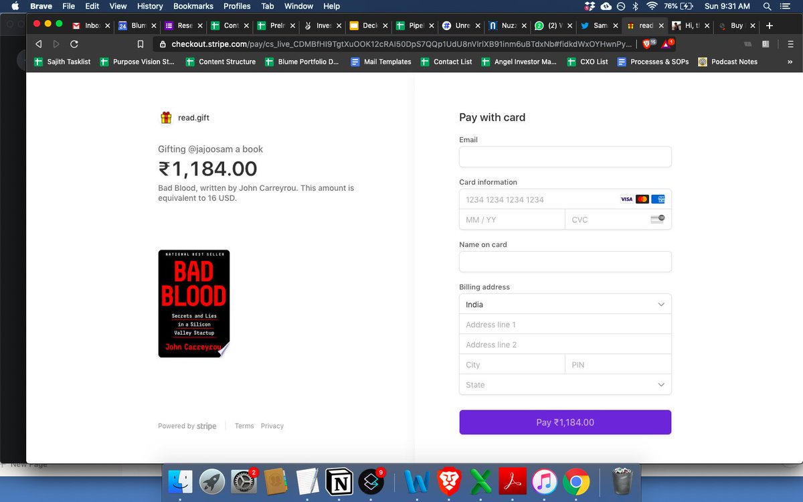Open System Preferences in the dock
The height and width of the screenshot is (502, 803).
point(244,481)
